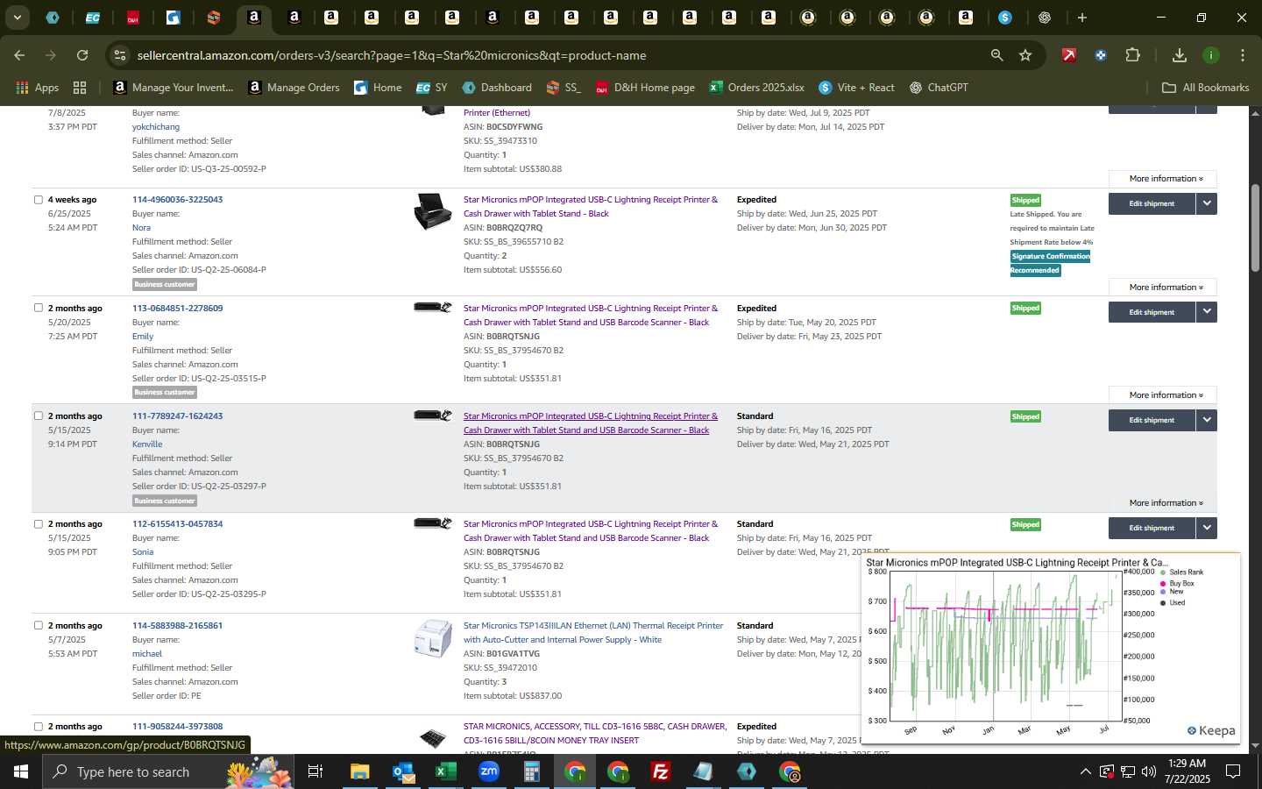Viewport: 1262px width, 789px height.
Task: Open Zoom from taskbar
Action: point(489,771)
